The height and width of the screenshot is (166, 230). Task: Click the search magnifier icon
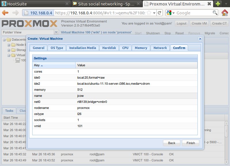click(x=215, y=13)
